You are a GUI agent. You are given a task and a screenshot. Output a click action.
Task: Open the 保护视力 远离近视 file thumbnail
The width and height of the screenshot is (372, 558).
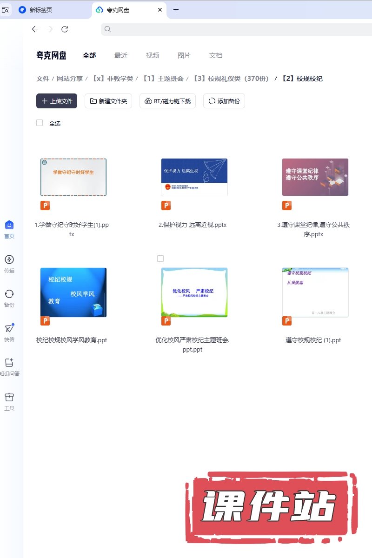194,177
